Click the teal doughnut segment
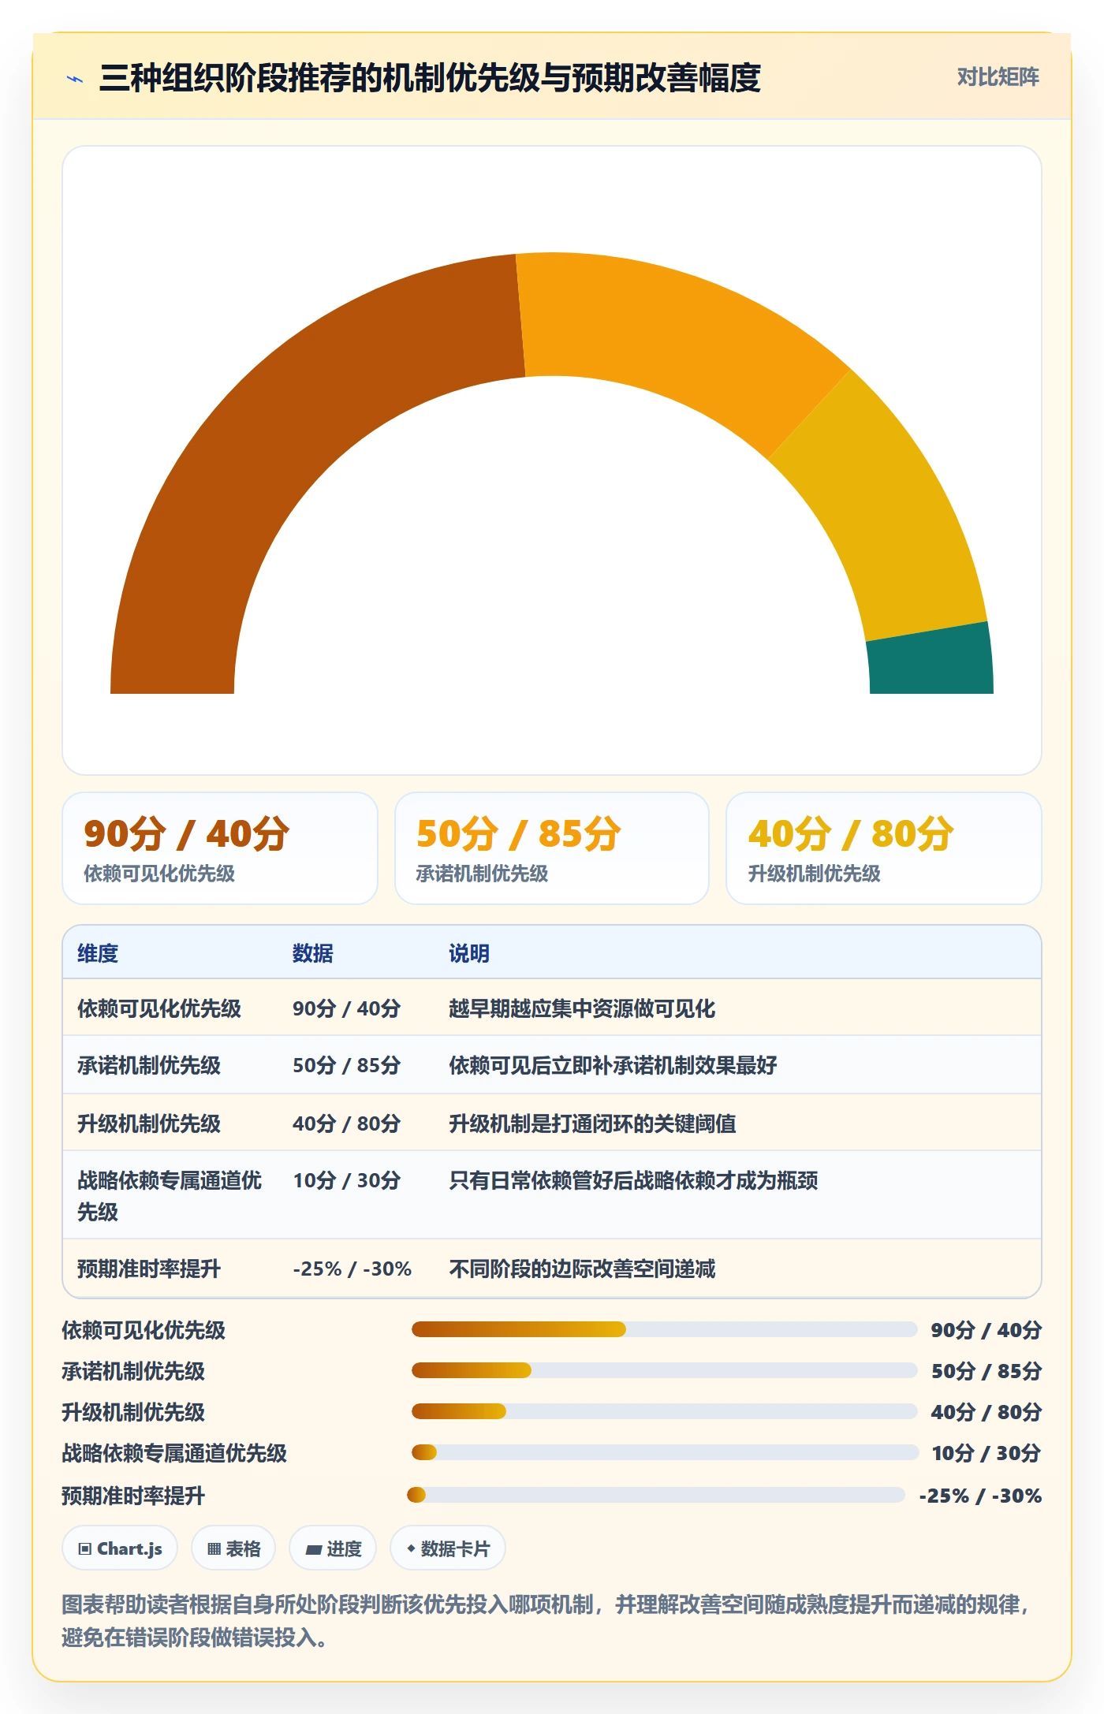Viewport: 1104px width, 1714px height. (931, 661)
